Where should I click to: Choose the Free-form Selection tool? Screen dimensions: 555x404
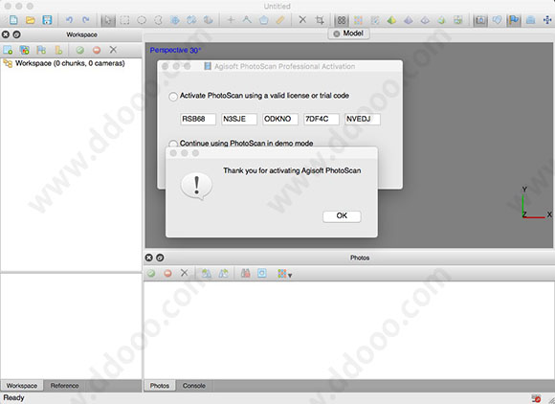[158, 20]
